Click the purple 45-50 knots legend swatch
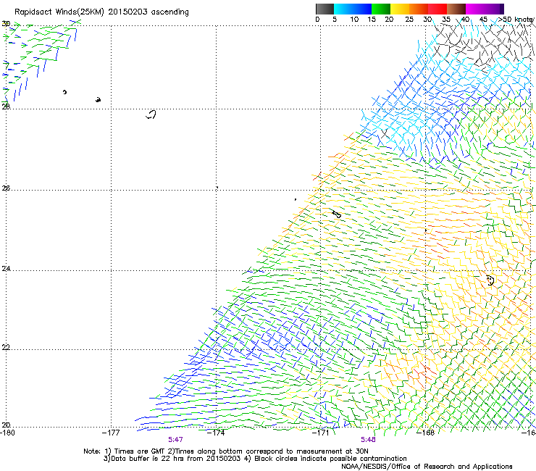Screen dimensions: 536x471 (494, 9)
